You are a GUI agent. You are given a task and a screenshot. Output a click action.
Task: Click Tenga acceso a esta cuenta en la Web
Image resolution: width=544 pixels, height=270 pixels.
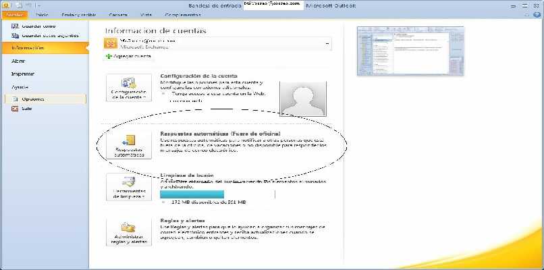pos(218,93)
